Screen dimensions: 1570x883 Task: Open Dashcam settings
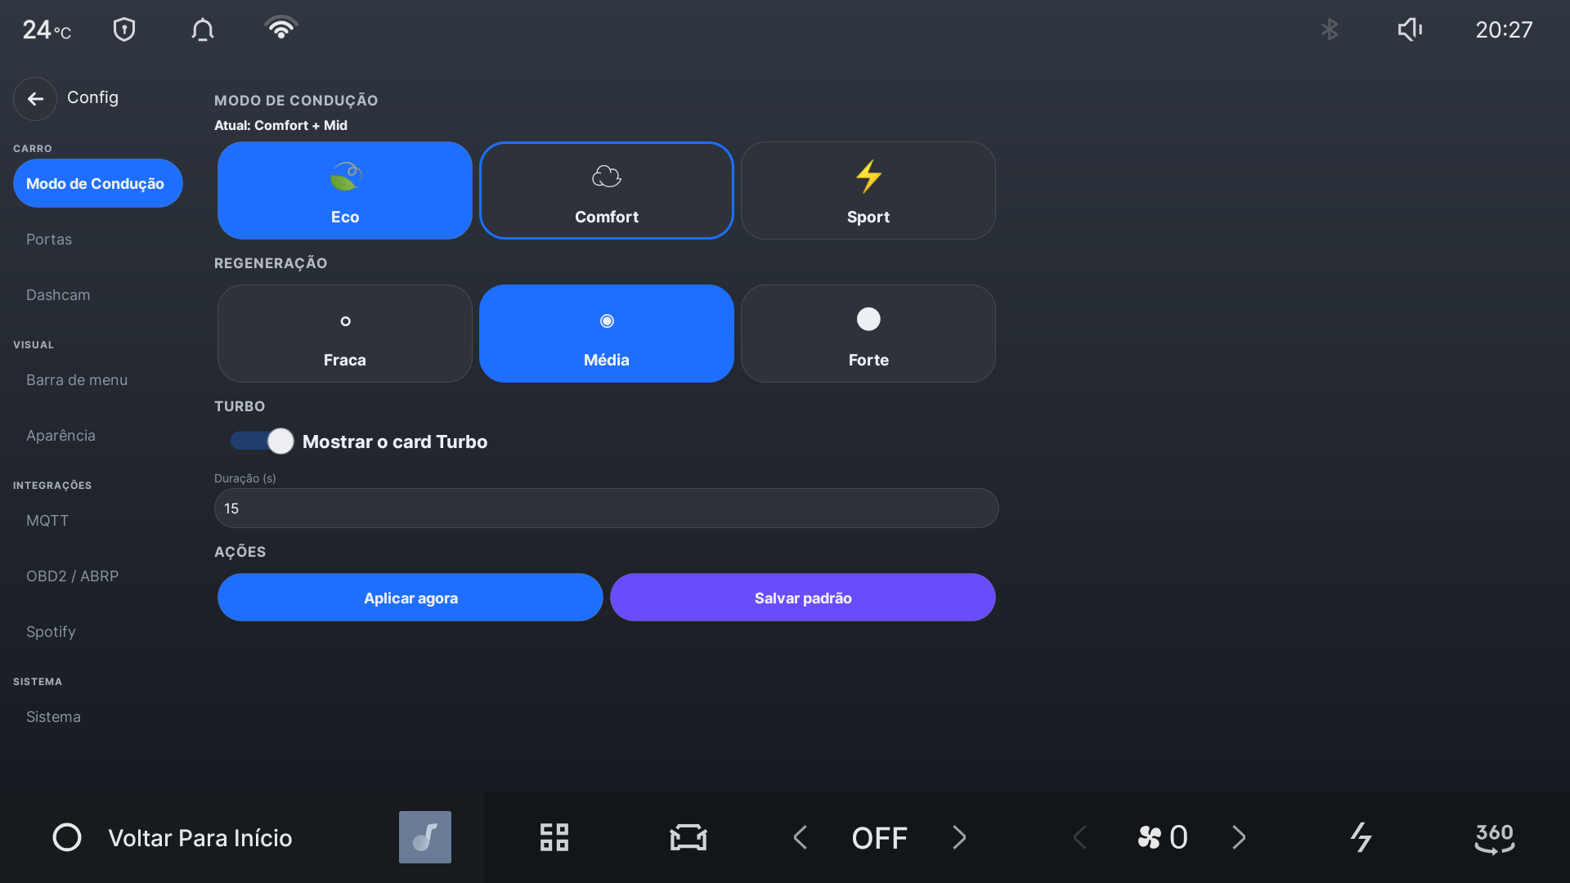tap(58, 295)
